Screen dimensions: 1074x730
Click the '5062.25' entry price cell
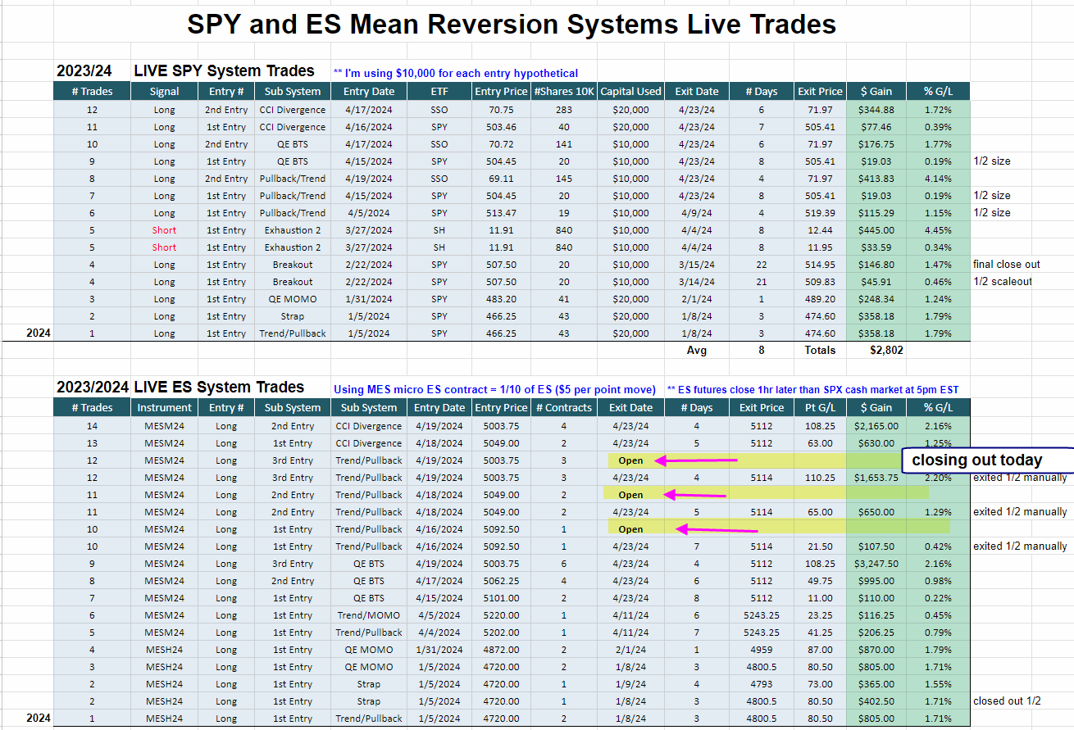click(502, 581)
